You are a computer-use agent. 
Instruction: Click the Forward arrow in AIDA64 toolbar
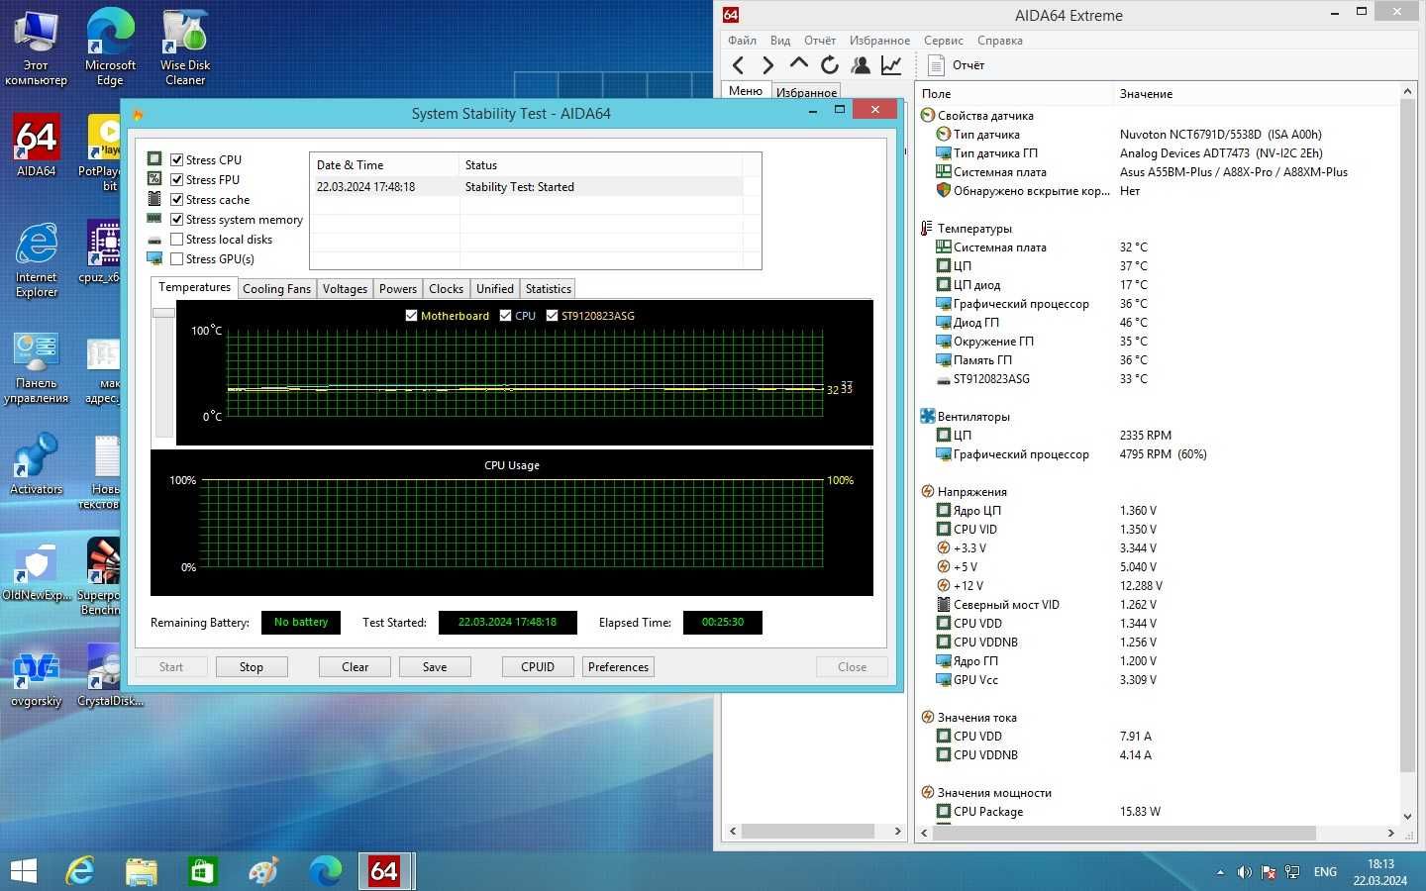click(x=767, y=65)
